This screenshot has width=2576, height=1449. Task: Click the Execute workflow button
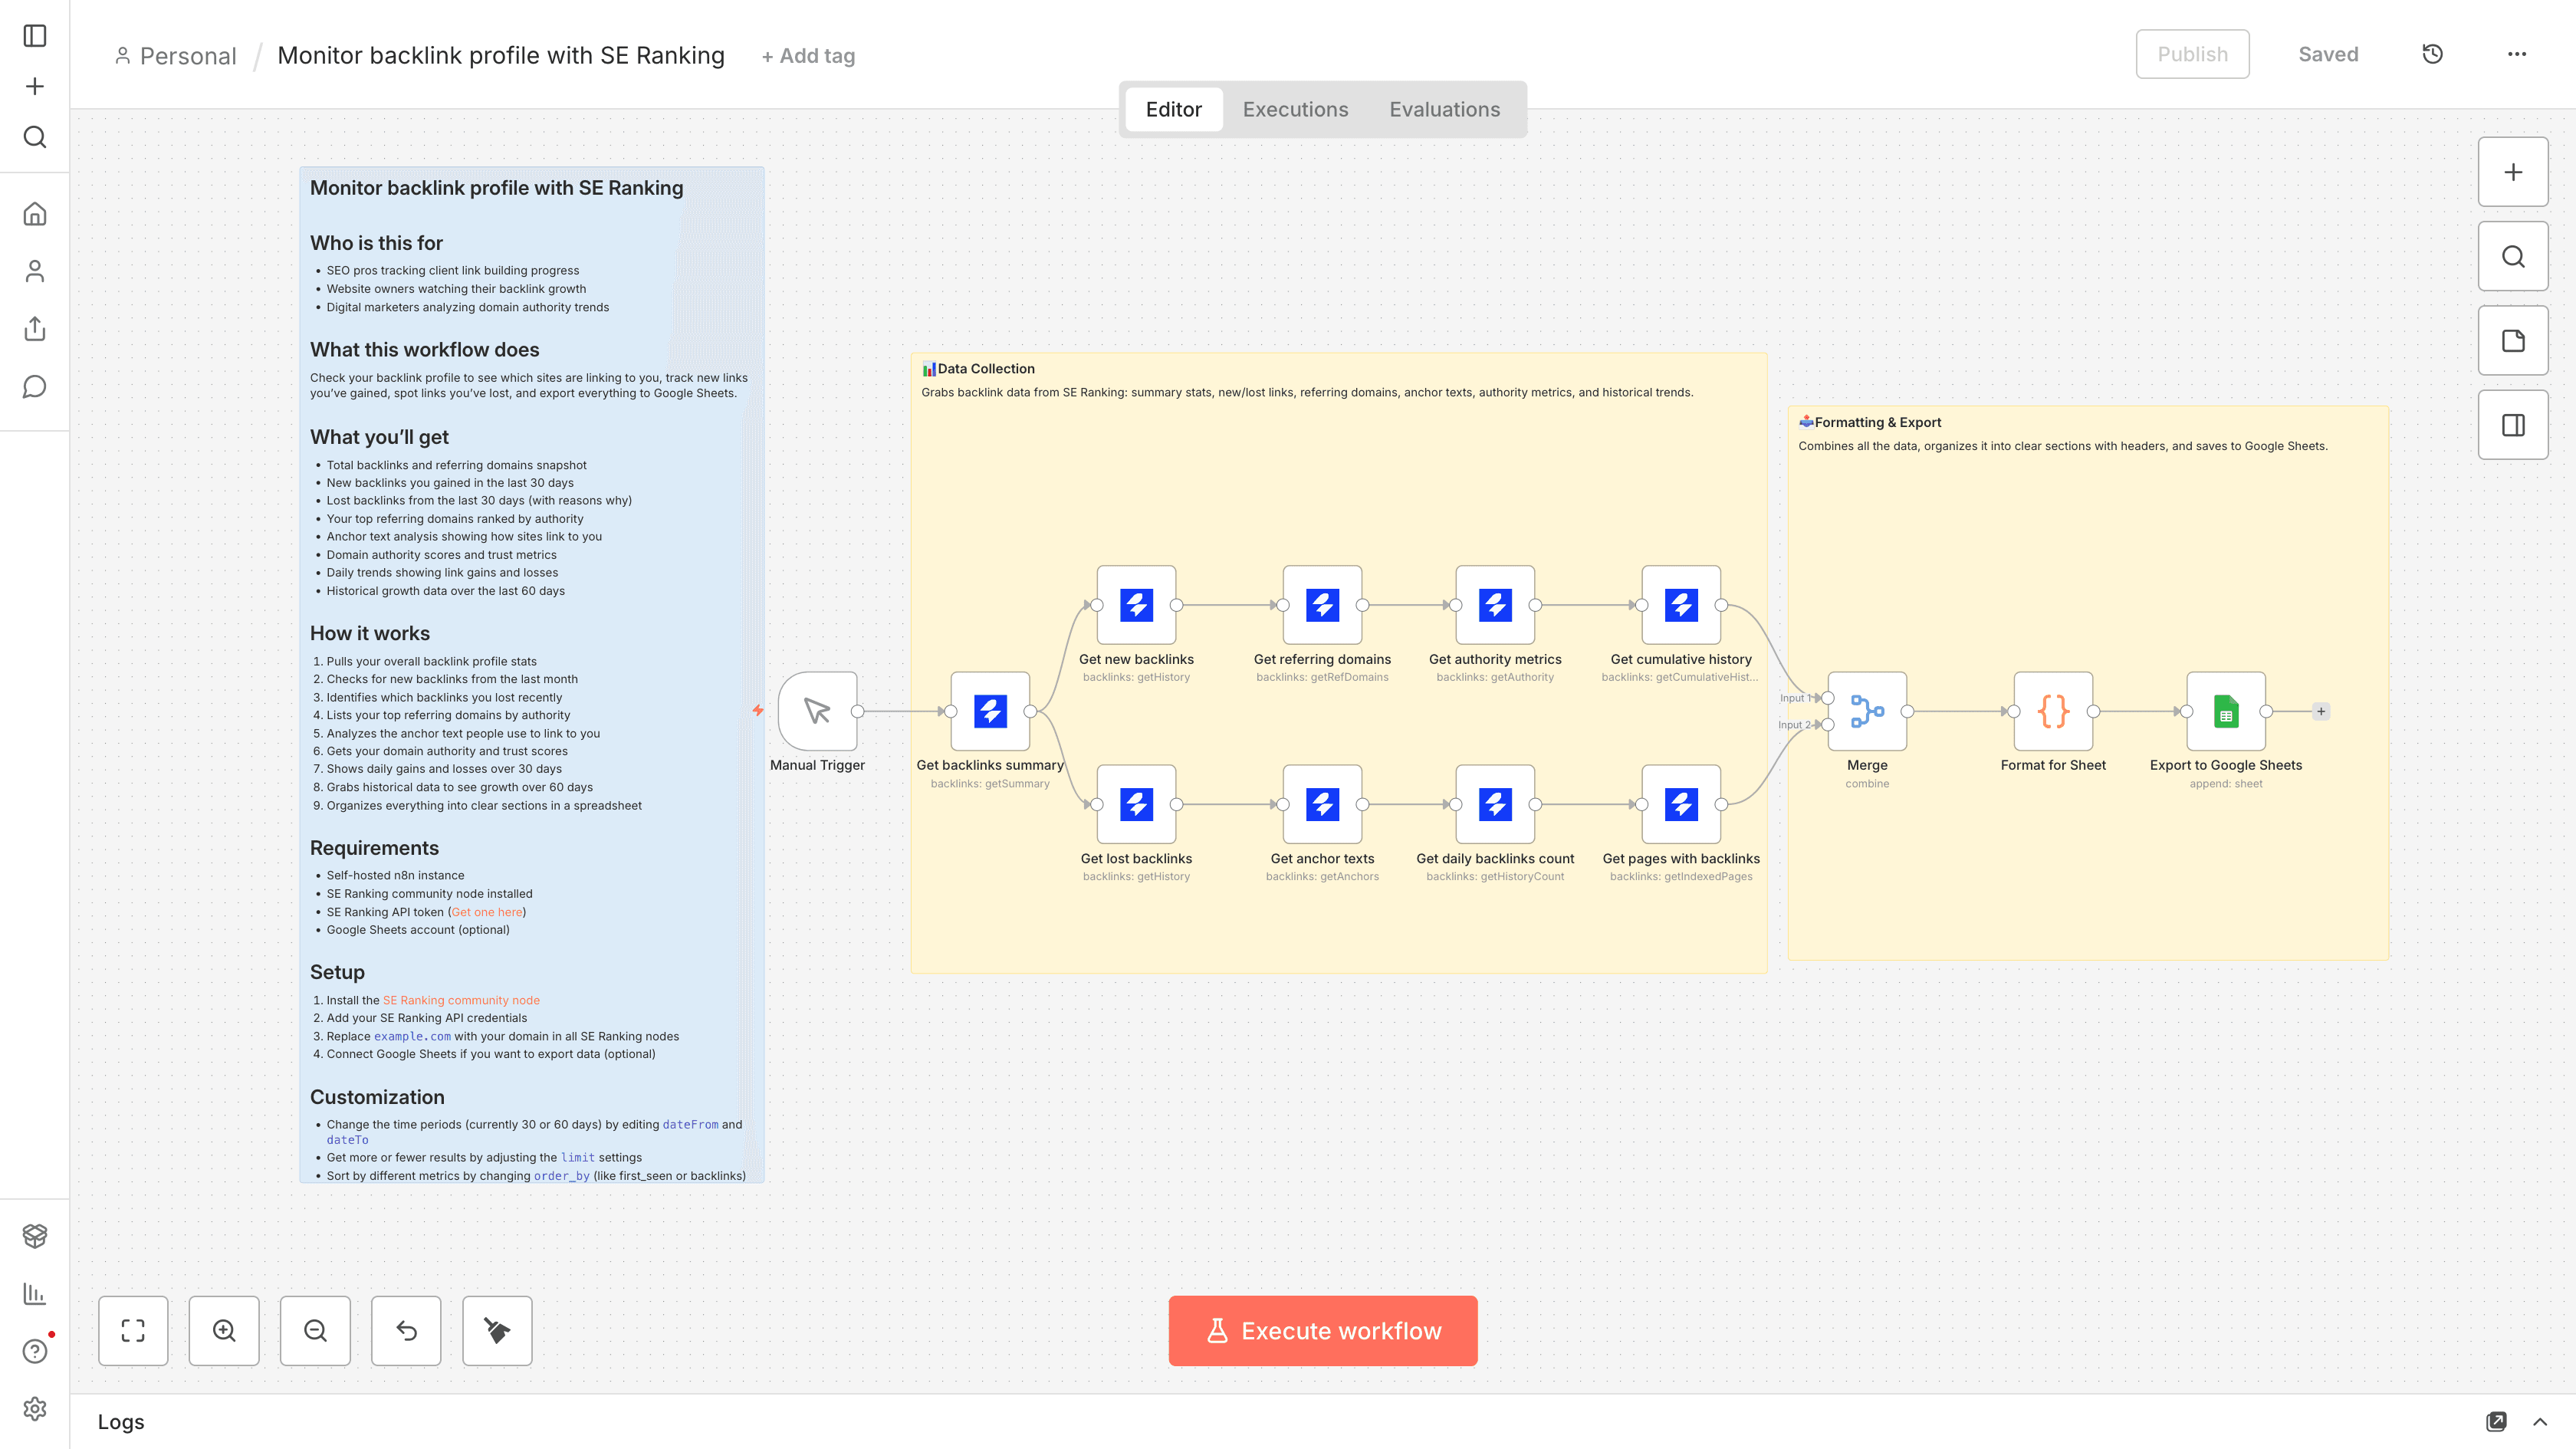[1322, 1330]
